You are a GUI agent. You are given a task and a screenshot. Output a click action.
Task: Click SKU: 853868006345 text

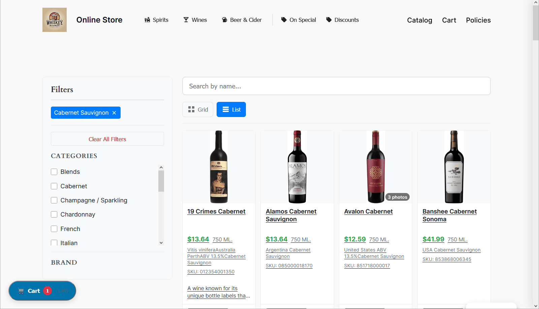[447, 259]
